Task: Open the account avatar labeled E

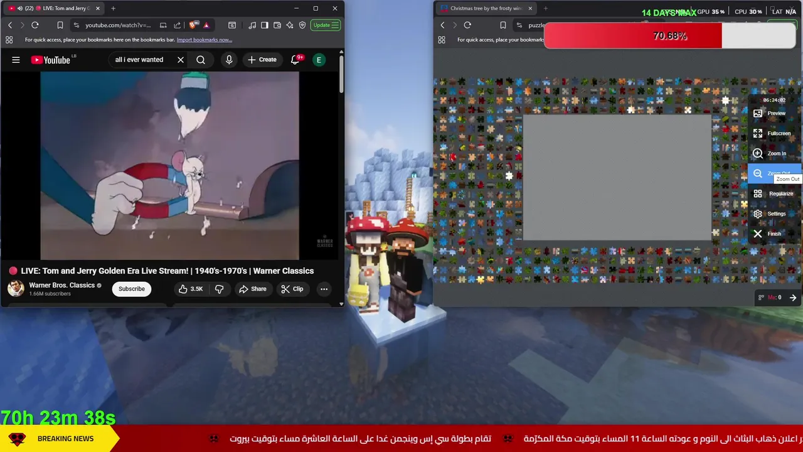Action: point(319,60)
